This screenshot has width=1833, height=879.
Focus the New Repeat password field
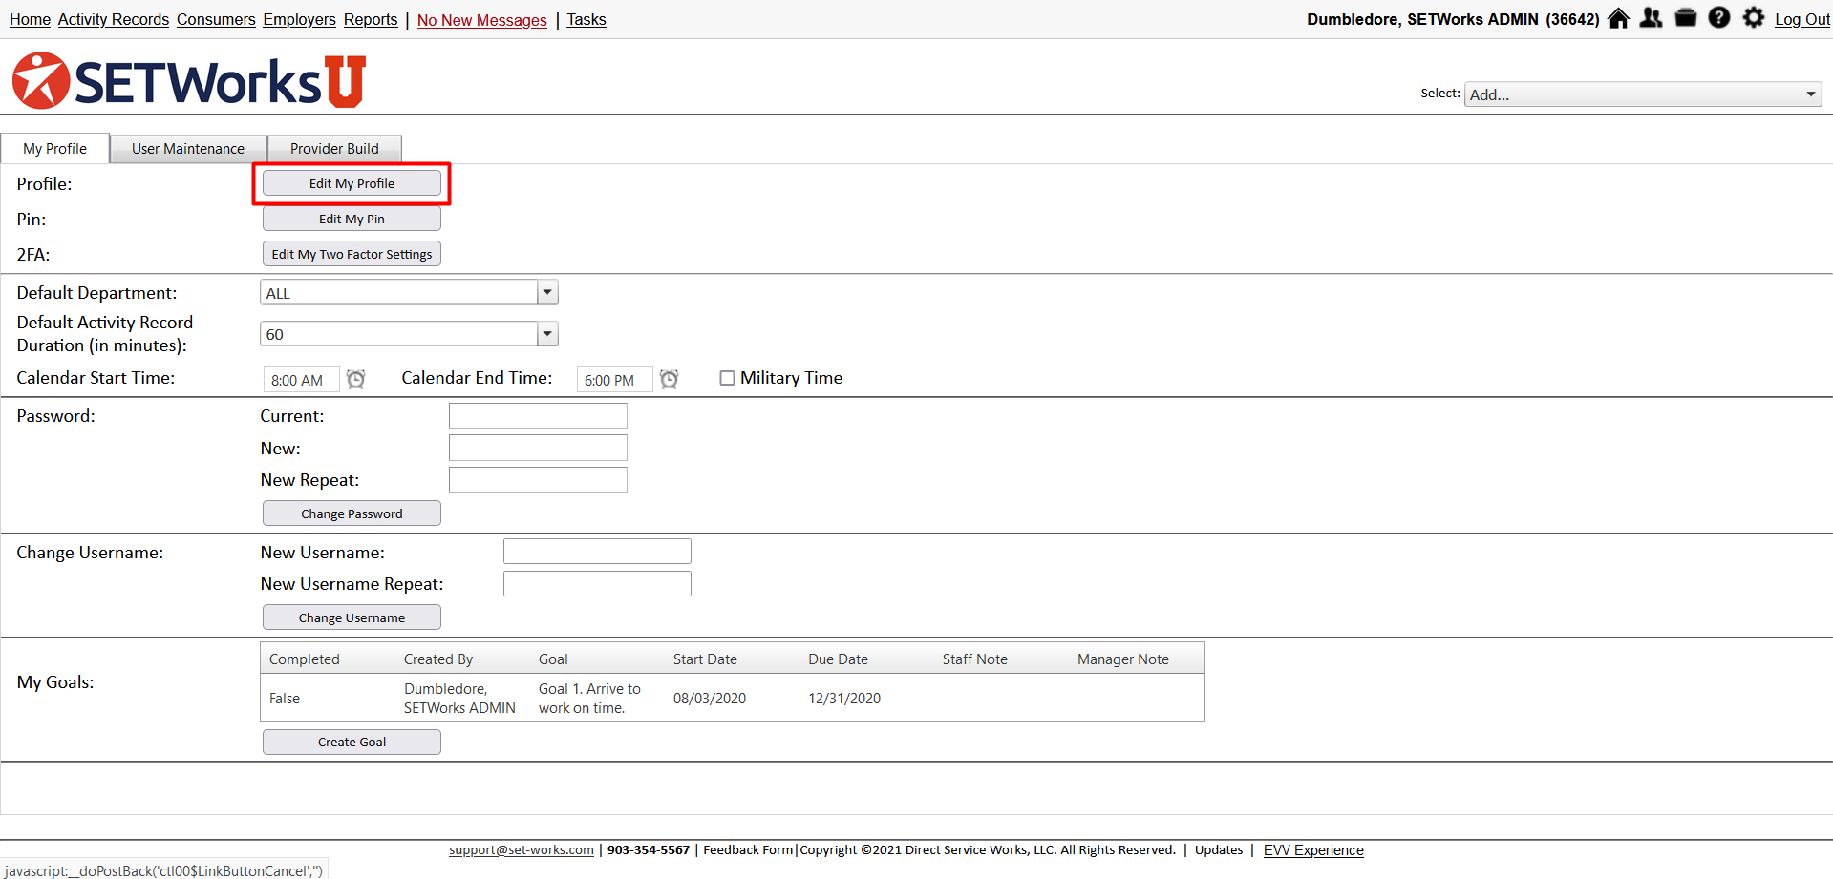[x=538, y=480]
